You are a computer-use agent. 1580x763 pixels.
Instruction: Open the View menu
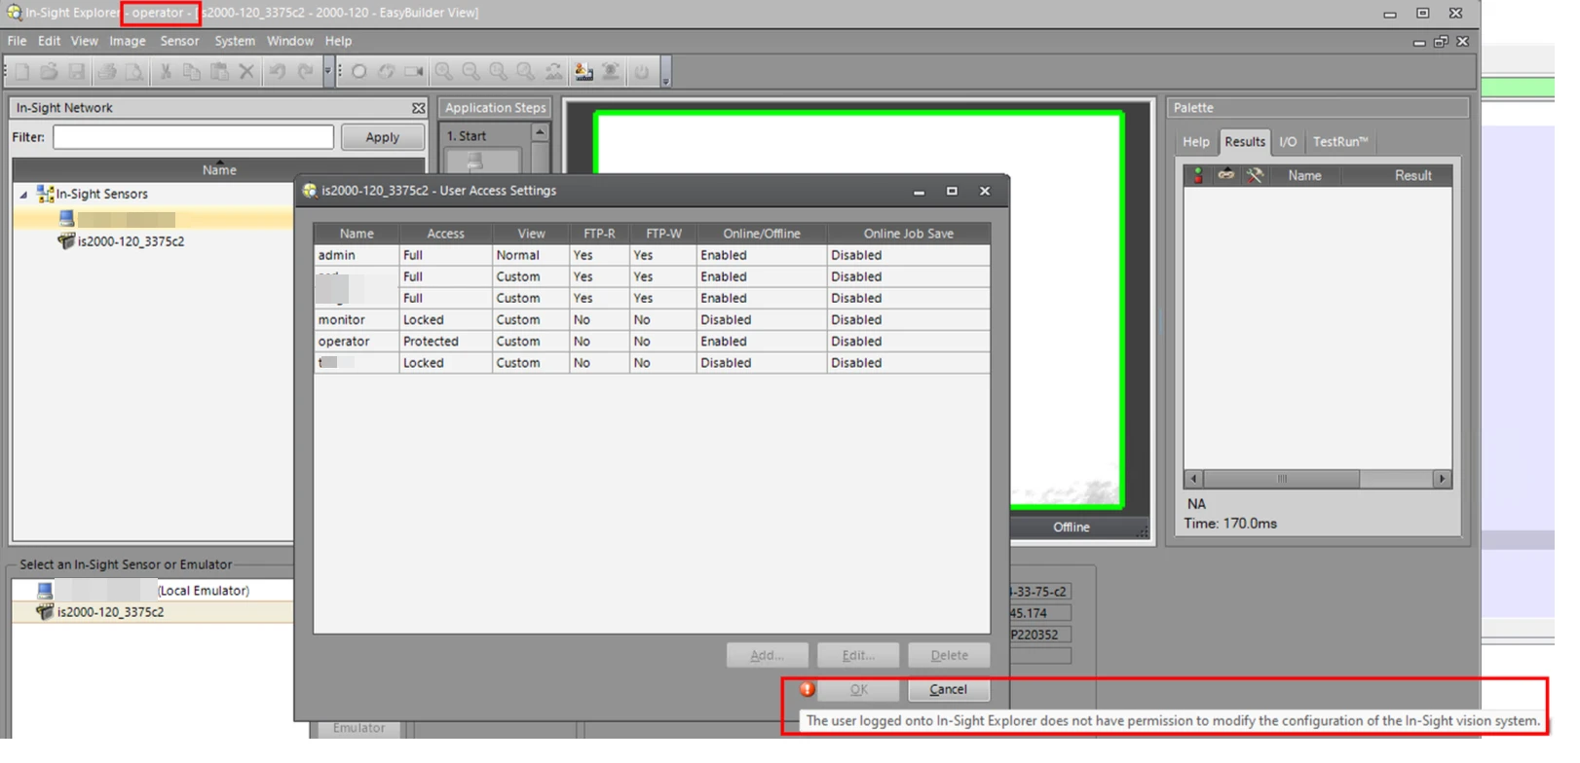point(84,41)
